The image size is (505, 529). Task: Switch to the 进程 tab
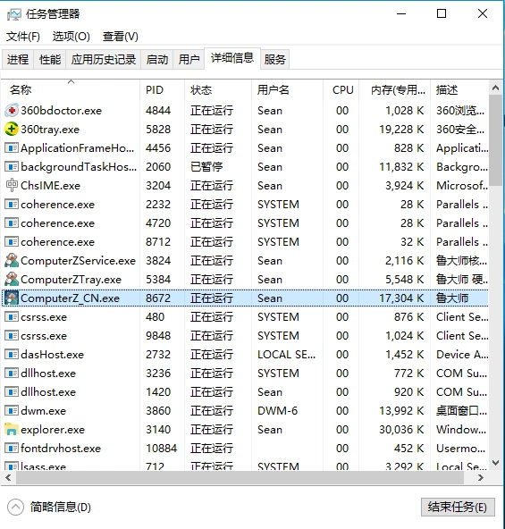point(18,59)
